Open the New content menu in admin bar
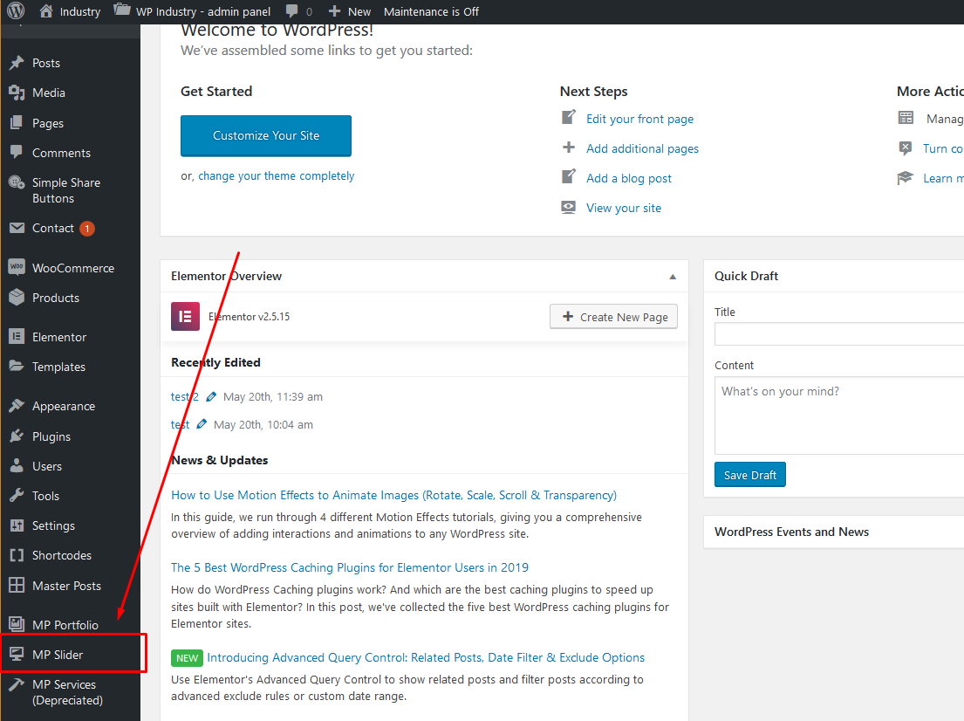Viewport: 964px width, 721px height. 350,11
